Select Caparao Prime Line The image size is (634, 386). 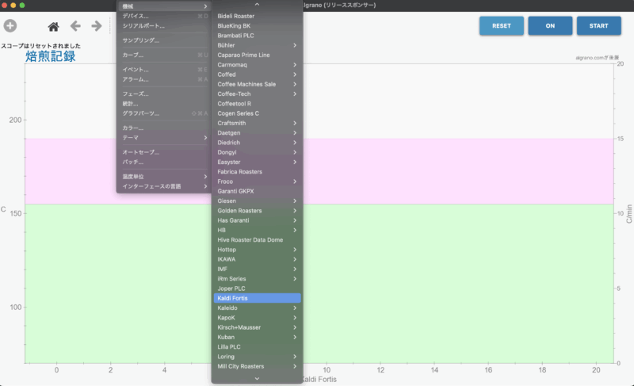[257, 55]
